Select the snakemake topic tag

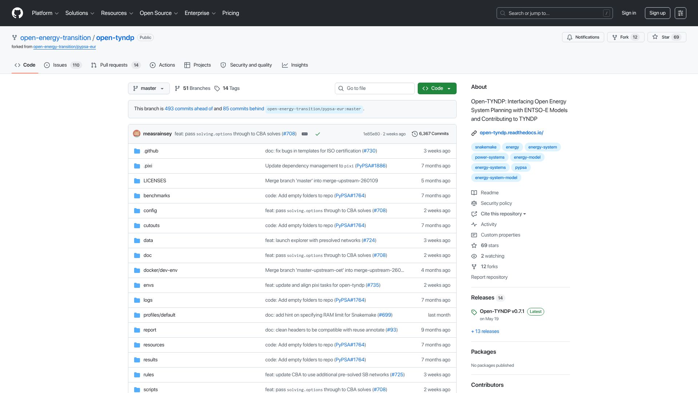pos(486,147)
